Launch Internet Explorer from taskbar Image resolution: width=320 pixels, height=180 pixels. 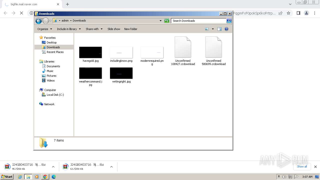pyautogui.click(x=20, y=177)
